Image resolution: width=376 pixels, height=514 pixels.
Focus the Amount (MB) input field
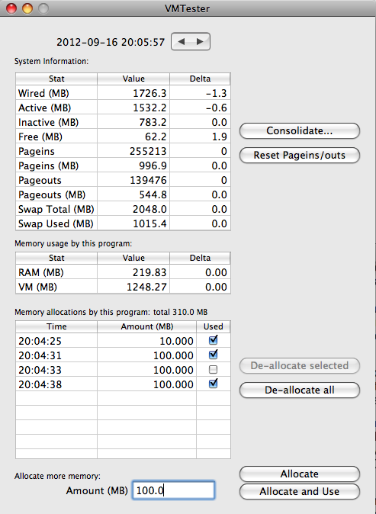click(173, 490)
